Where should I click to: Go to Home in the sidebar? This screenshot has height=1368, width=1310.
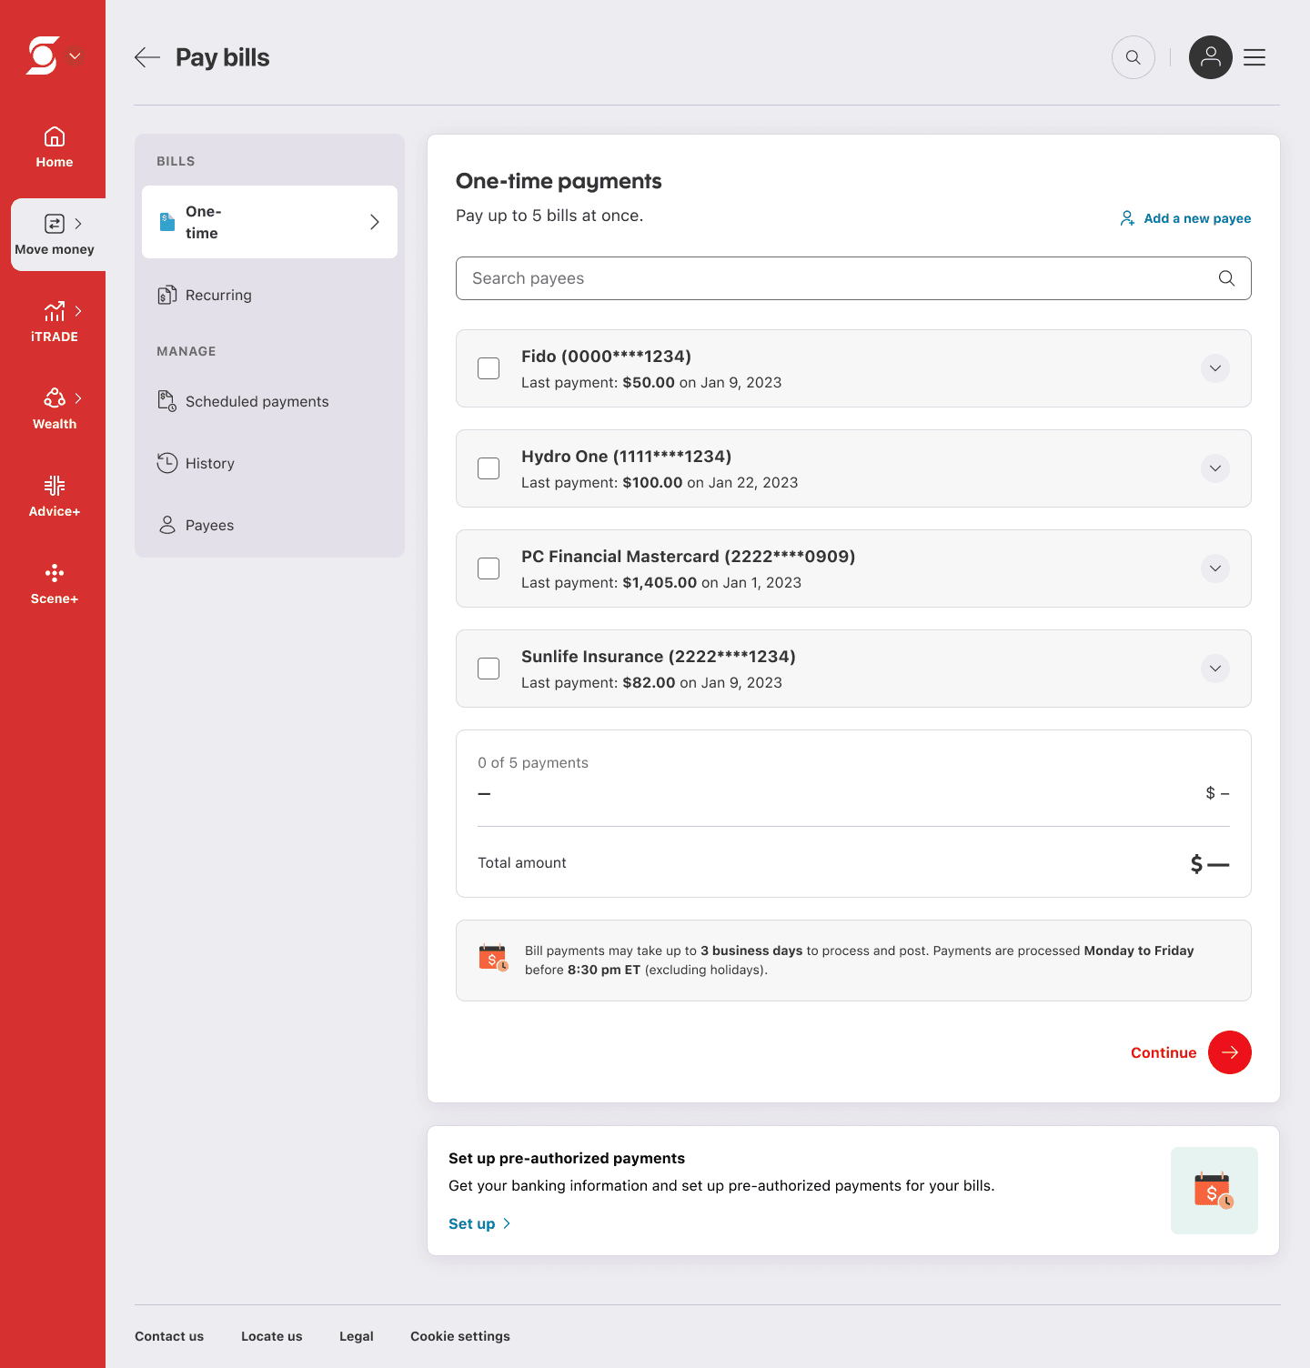(55, 147)
